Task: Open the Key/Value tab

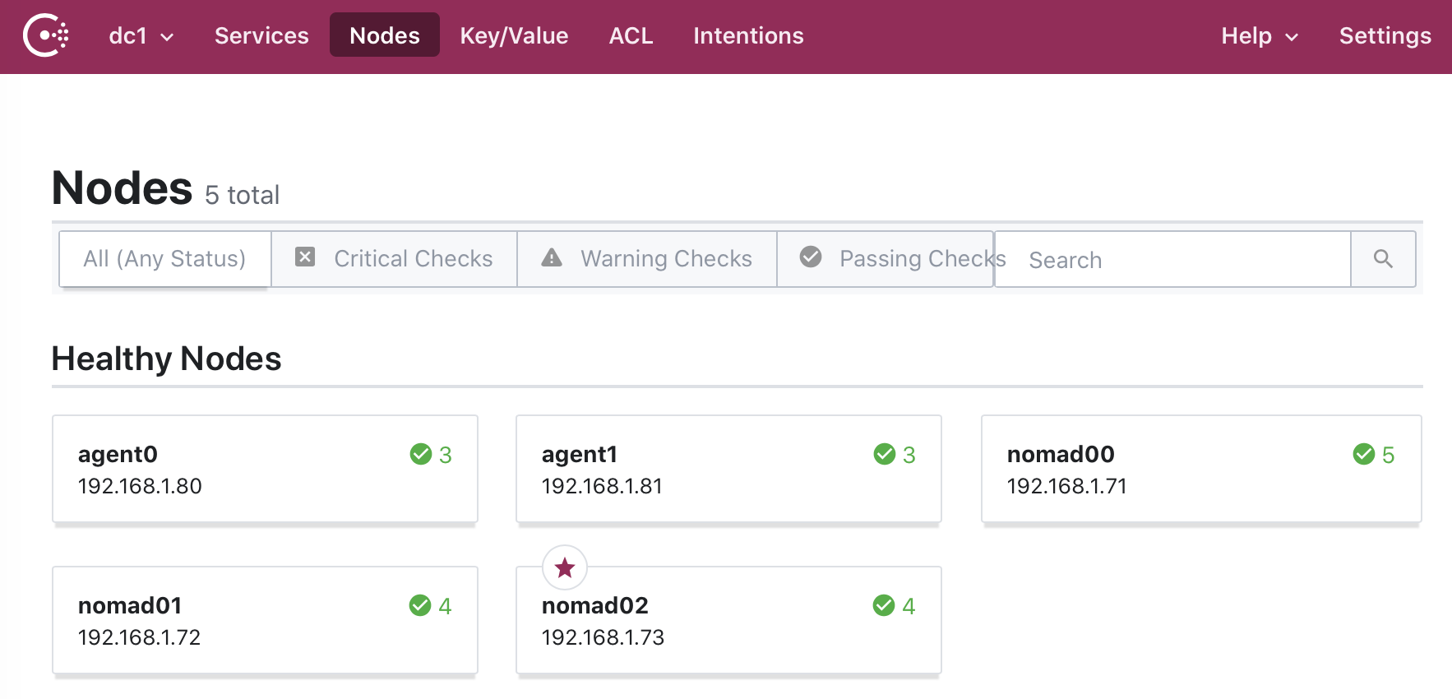Action: [514, 35]
